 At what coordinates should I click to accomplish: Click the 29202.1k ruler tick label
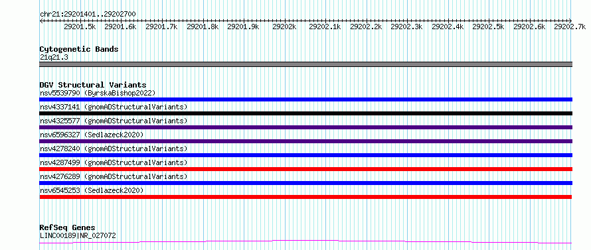[325, 27]
